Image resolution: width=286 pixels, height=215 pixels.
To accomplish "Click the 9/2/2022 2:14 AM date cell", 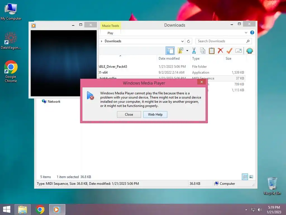I will 171,73.
